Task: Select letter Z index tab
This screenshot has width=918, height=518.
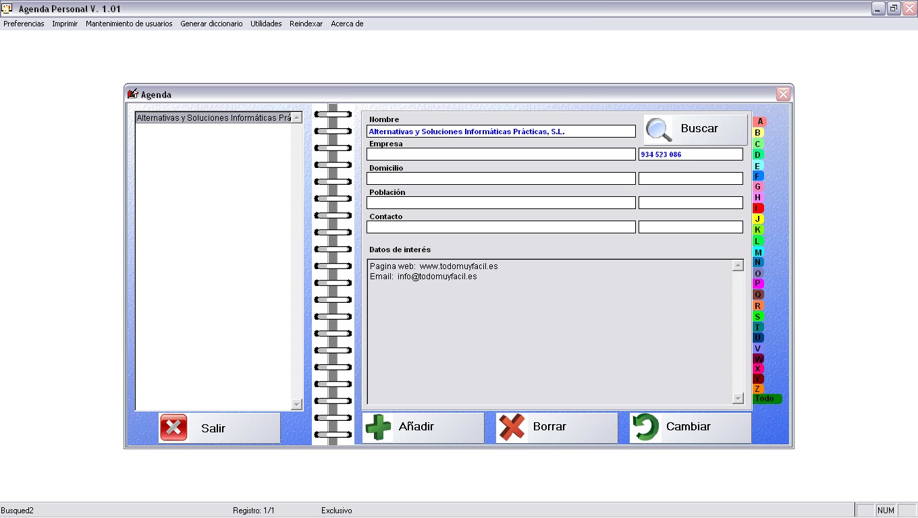Action: [x=758, y=389]
